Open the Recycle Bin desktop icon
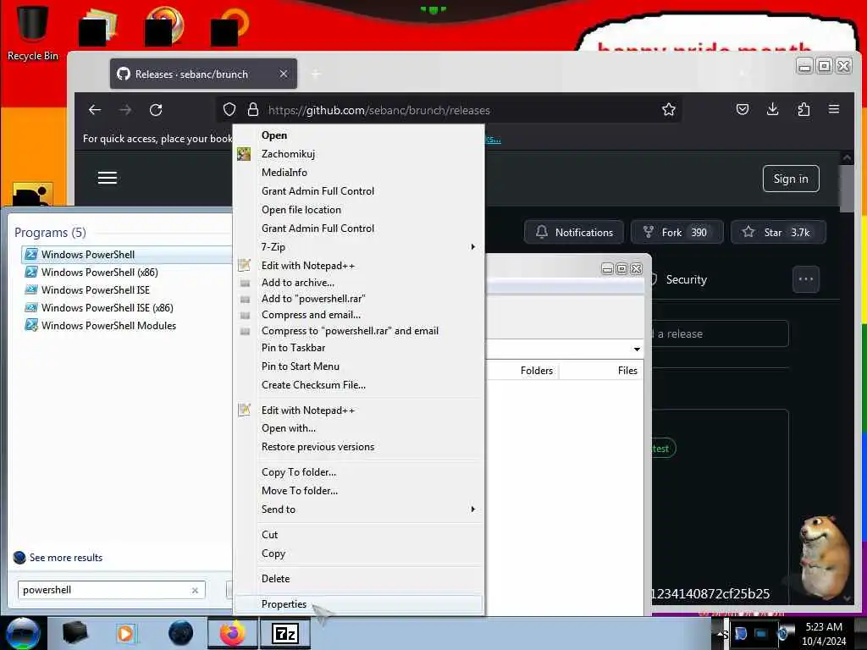 point(32,31)
